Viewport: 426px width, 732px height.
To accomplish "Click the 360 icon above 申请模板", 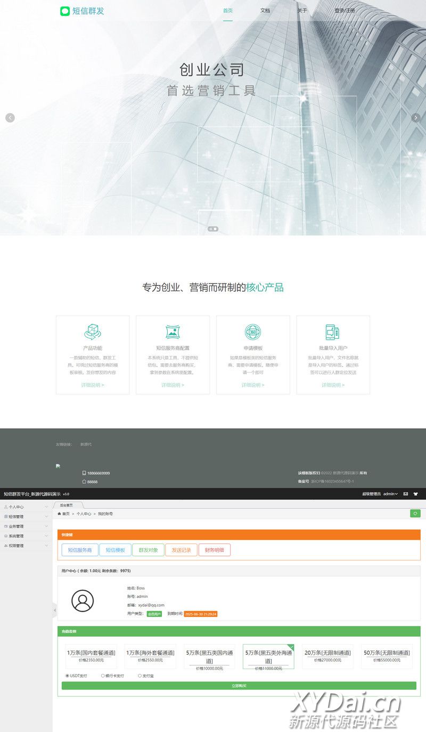I will 252,332.
